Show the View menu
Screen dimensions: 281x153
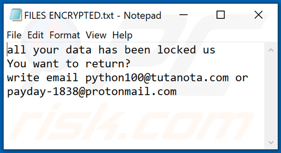pyautogui.click(x=96, y=35)
